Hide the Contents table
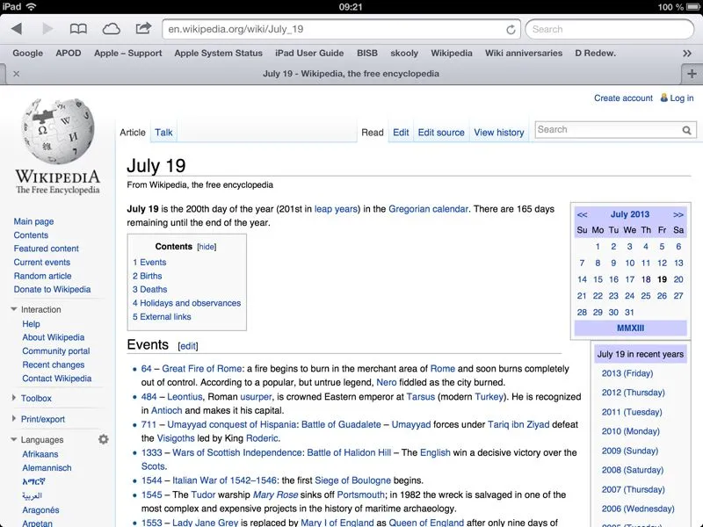 207,247
